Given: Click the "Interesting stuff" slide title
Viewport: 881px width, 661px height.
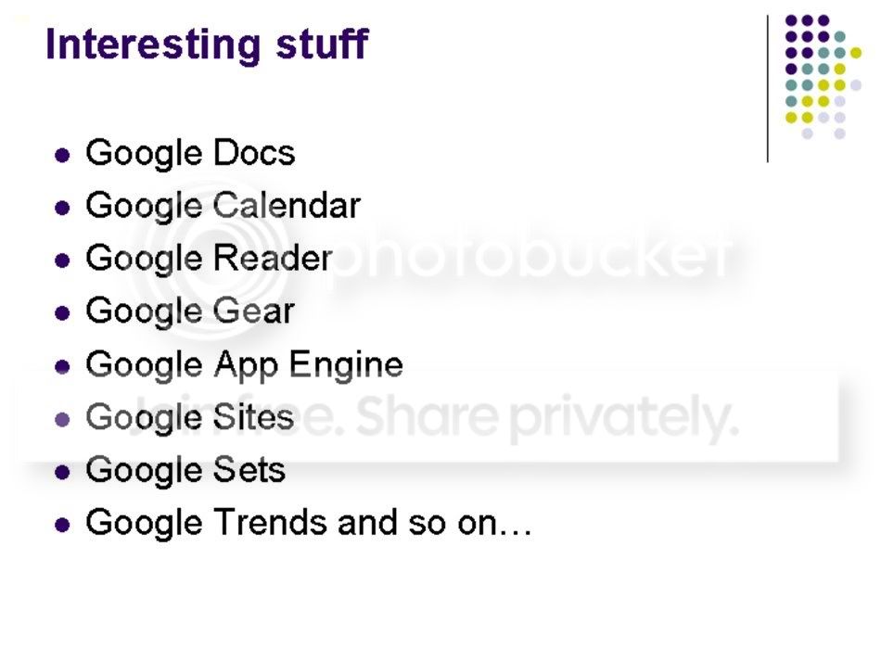Looking at the screenshot, I should click(207, 44).
